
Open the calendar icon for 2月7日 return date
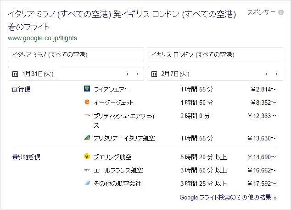tap(154, 74)
